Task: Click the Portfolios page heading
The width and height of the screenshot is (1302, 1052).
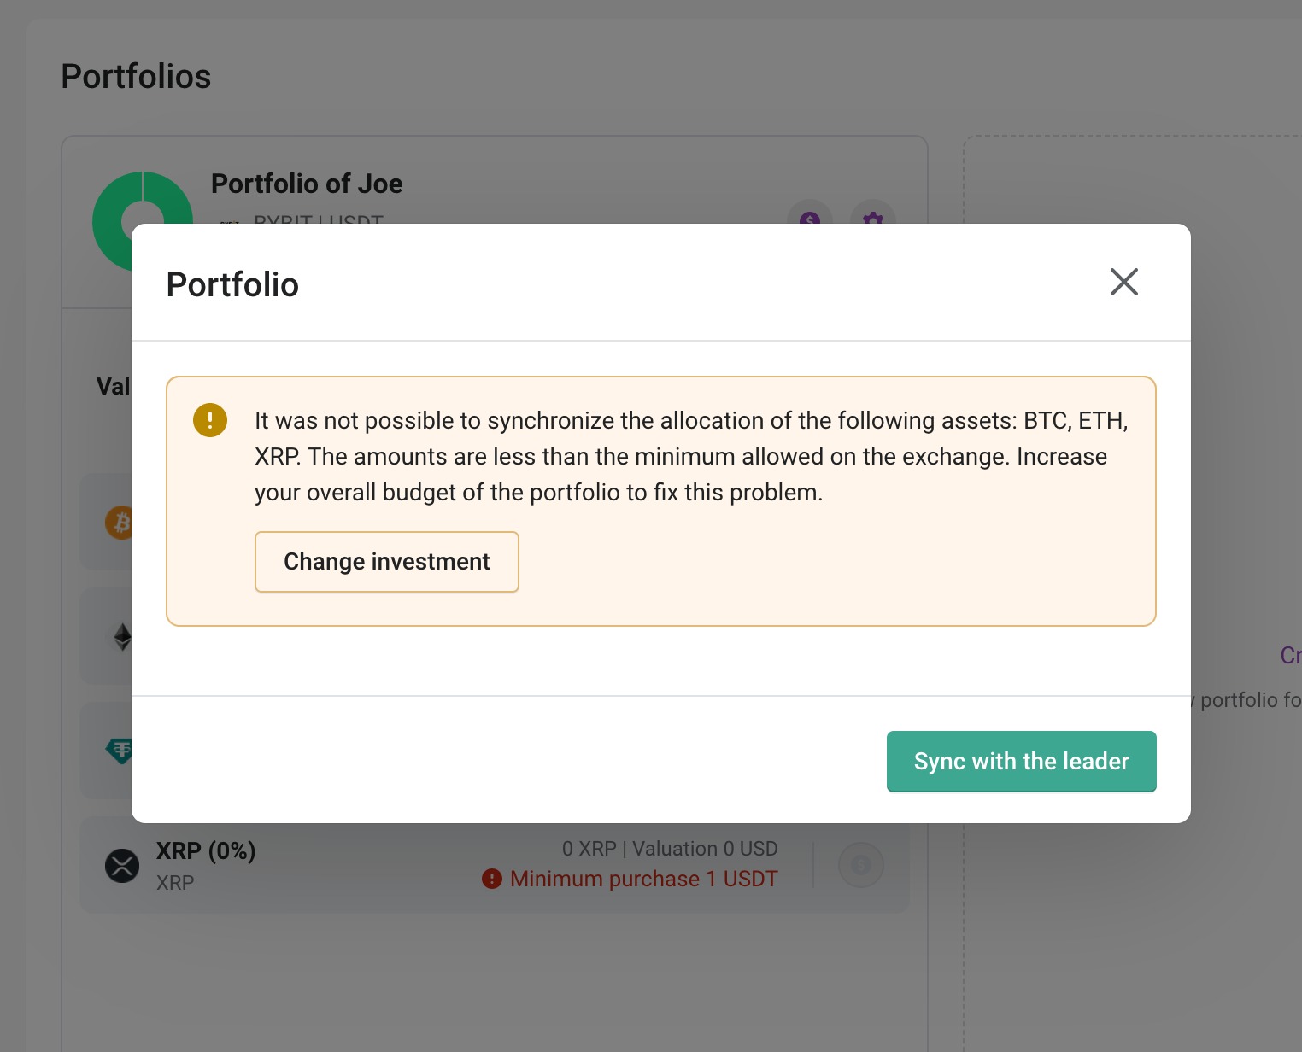Action: click(x=136, y=76)
